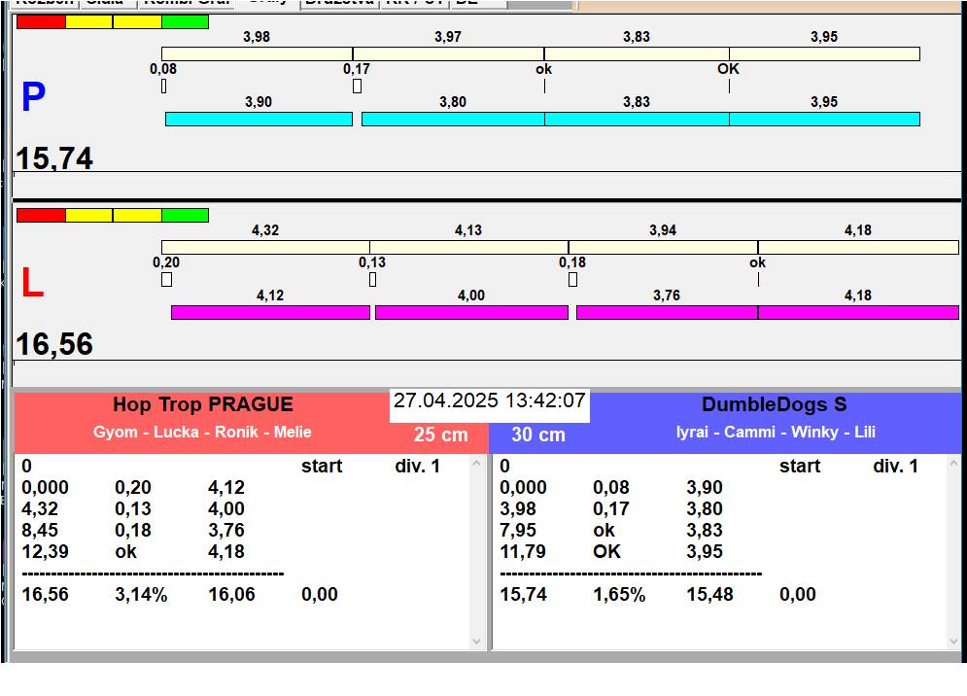Click the red start light in lane L
Screen dimensions: 967x696
[41, 215]
